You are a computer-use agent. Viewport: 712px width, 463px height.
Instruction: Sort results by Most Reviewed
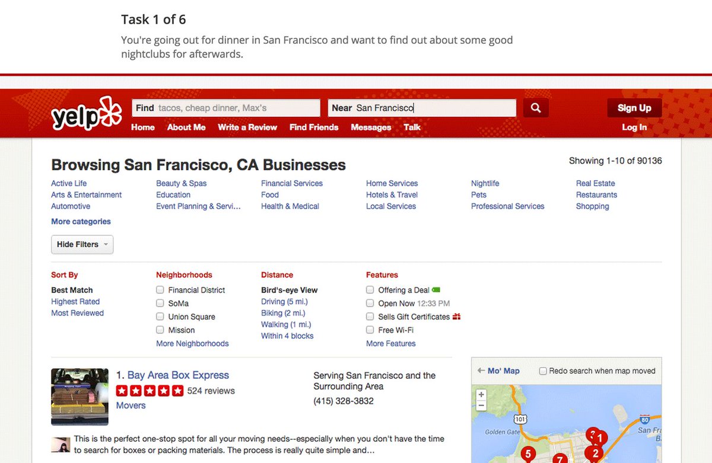(x=77, y=312)
